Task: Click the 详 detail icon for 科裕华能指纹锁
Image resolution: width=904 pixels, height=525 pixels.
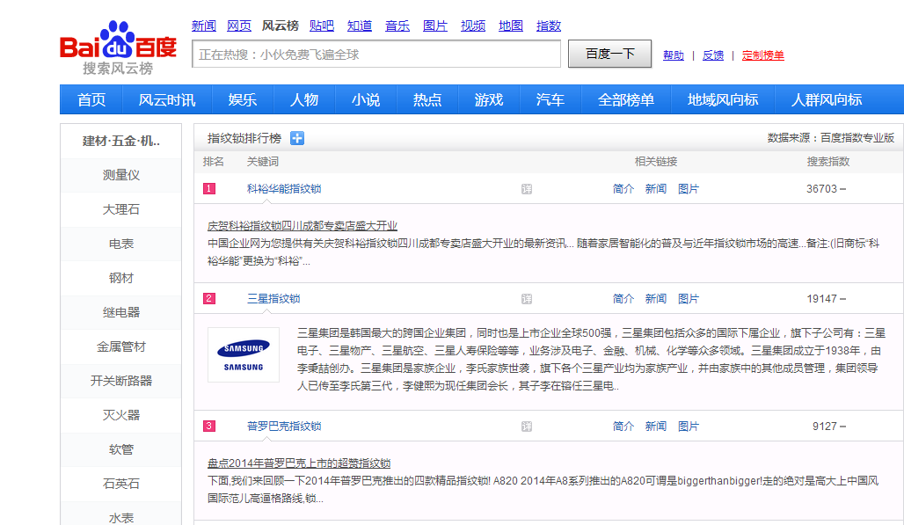Action: (x=527, y=189)
